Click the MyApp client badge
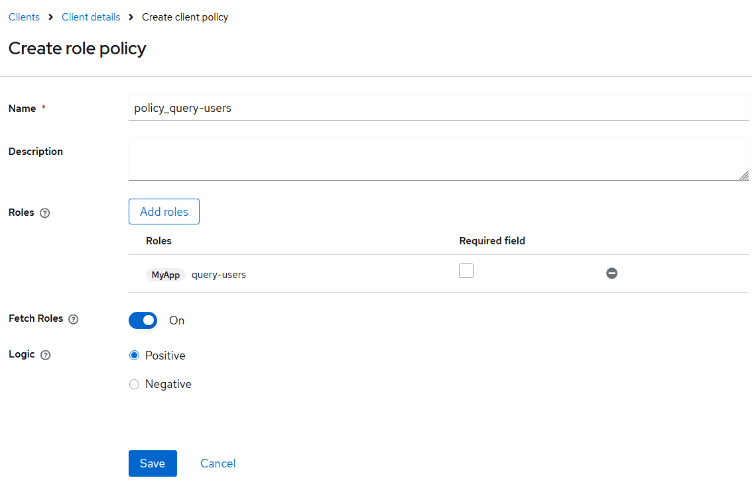This screenshot has width=752, height=482. [166, 274]
